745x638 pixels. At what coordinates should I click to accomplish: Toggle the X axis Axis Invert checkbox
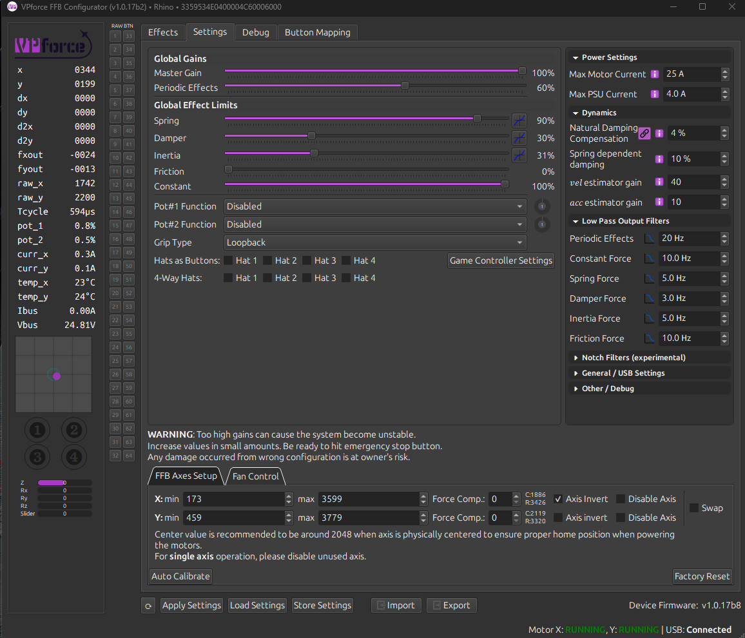pyautogui.click(x=558, y=499)
